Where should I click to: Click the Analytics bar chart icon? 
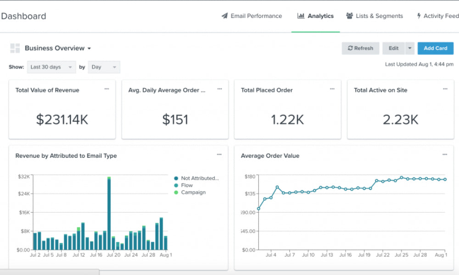[x=301, y=16]
